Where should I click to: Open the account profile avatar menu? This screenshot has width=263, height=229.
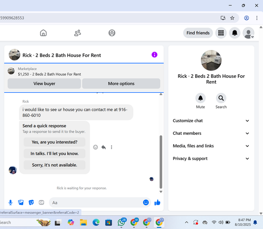[248, 33]
